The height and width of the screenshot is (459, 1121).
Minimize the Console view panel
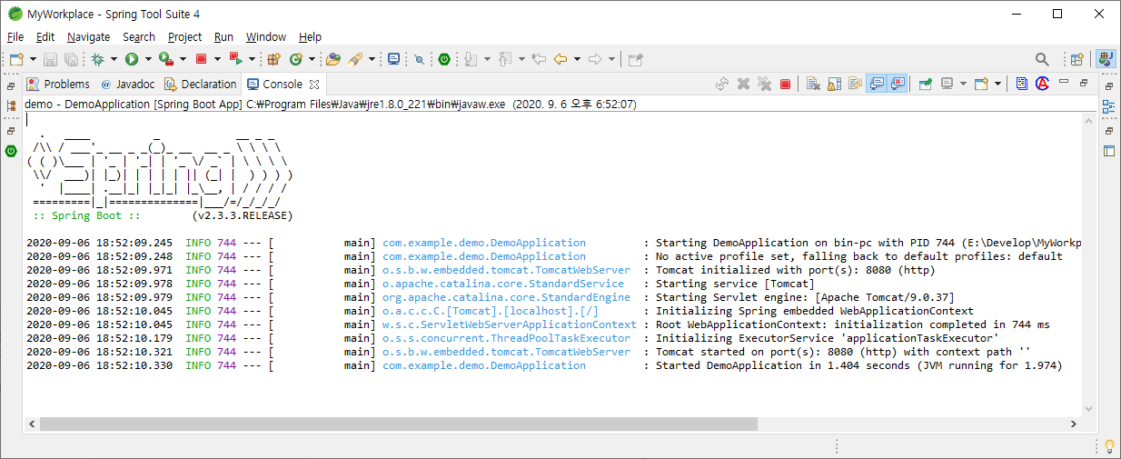[1063, 82]
